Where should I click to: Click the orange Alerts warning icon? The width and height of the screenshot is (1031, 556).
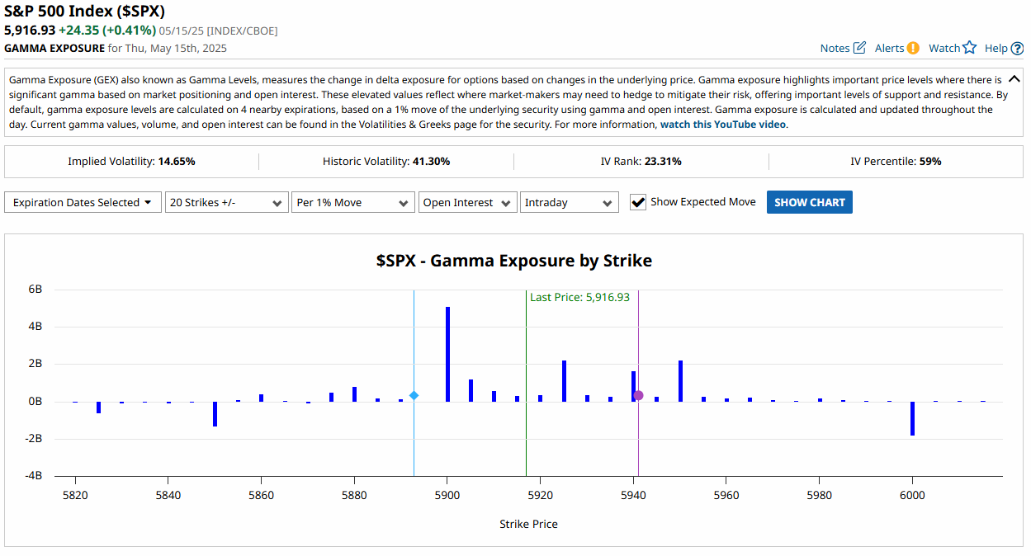[913, 48]
